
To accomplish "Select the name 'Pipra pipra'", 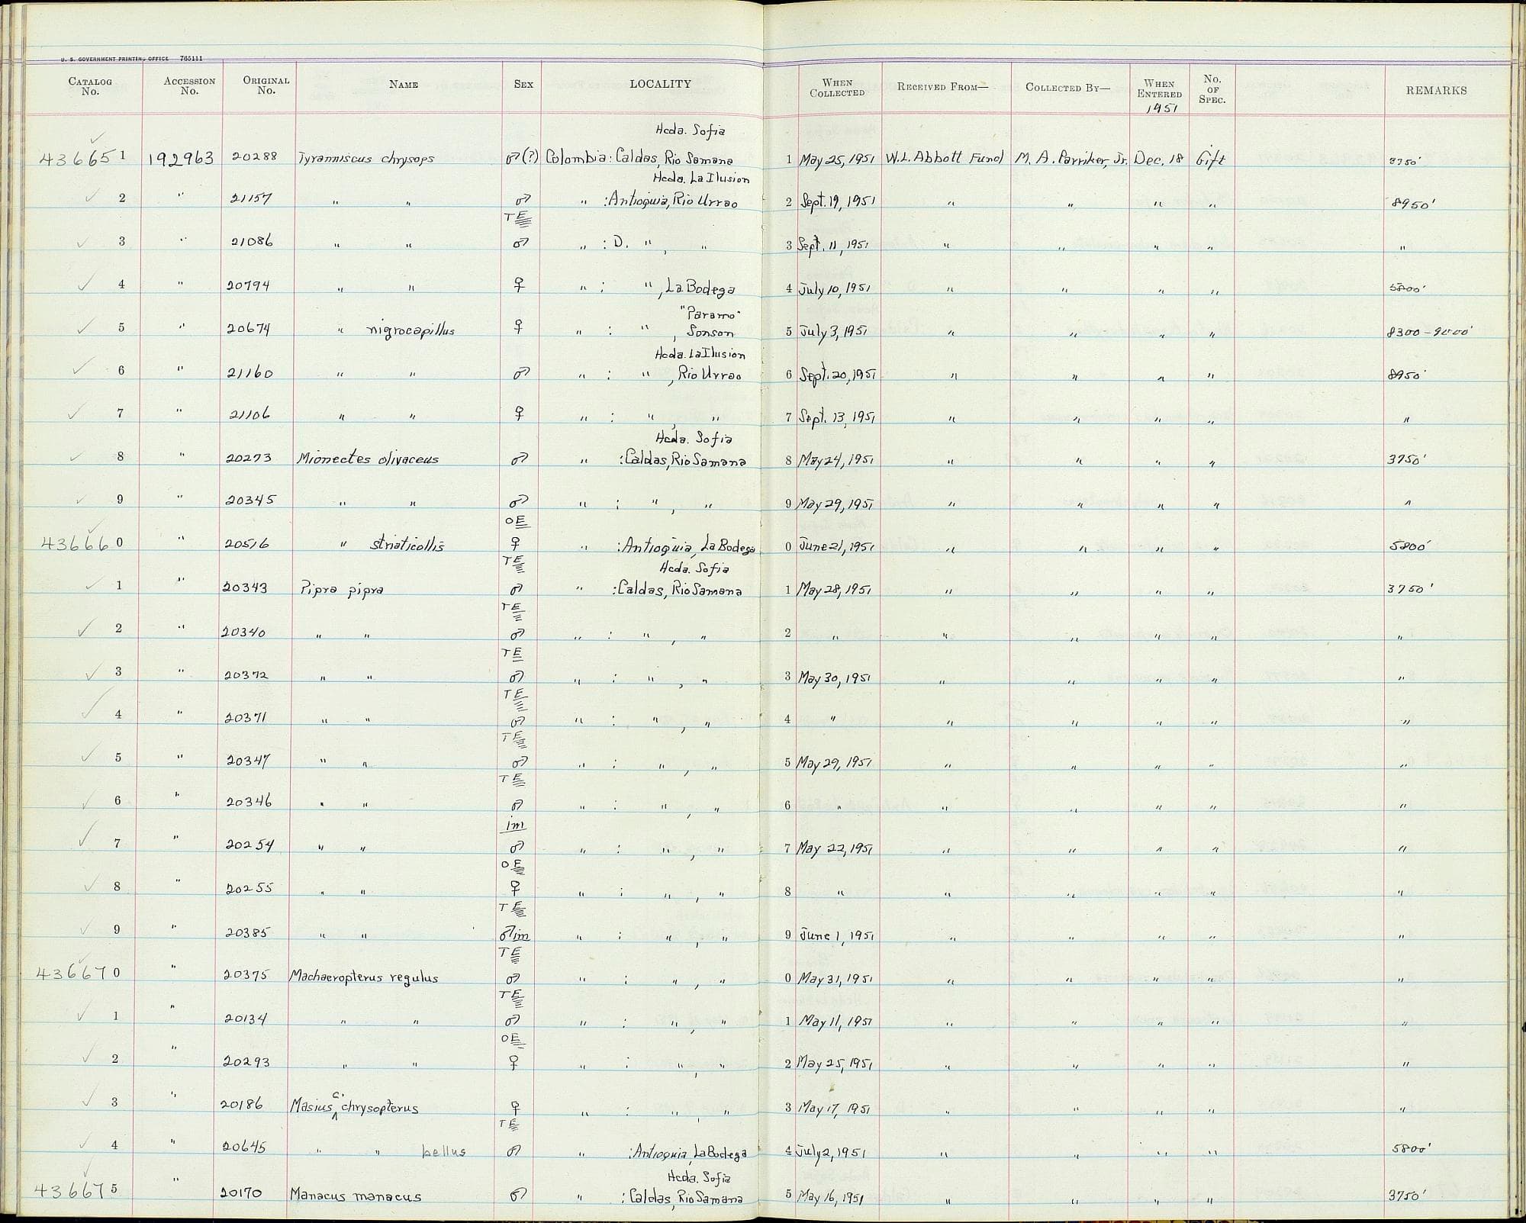I will click(x=342, y=590).
